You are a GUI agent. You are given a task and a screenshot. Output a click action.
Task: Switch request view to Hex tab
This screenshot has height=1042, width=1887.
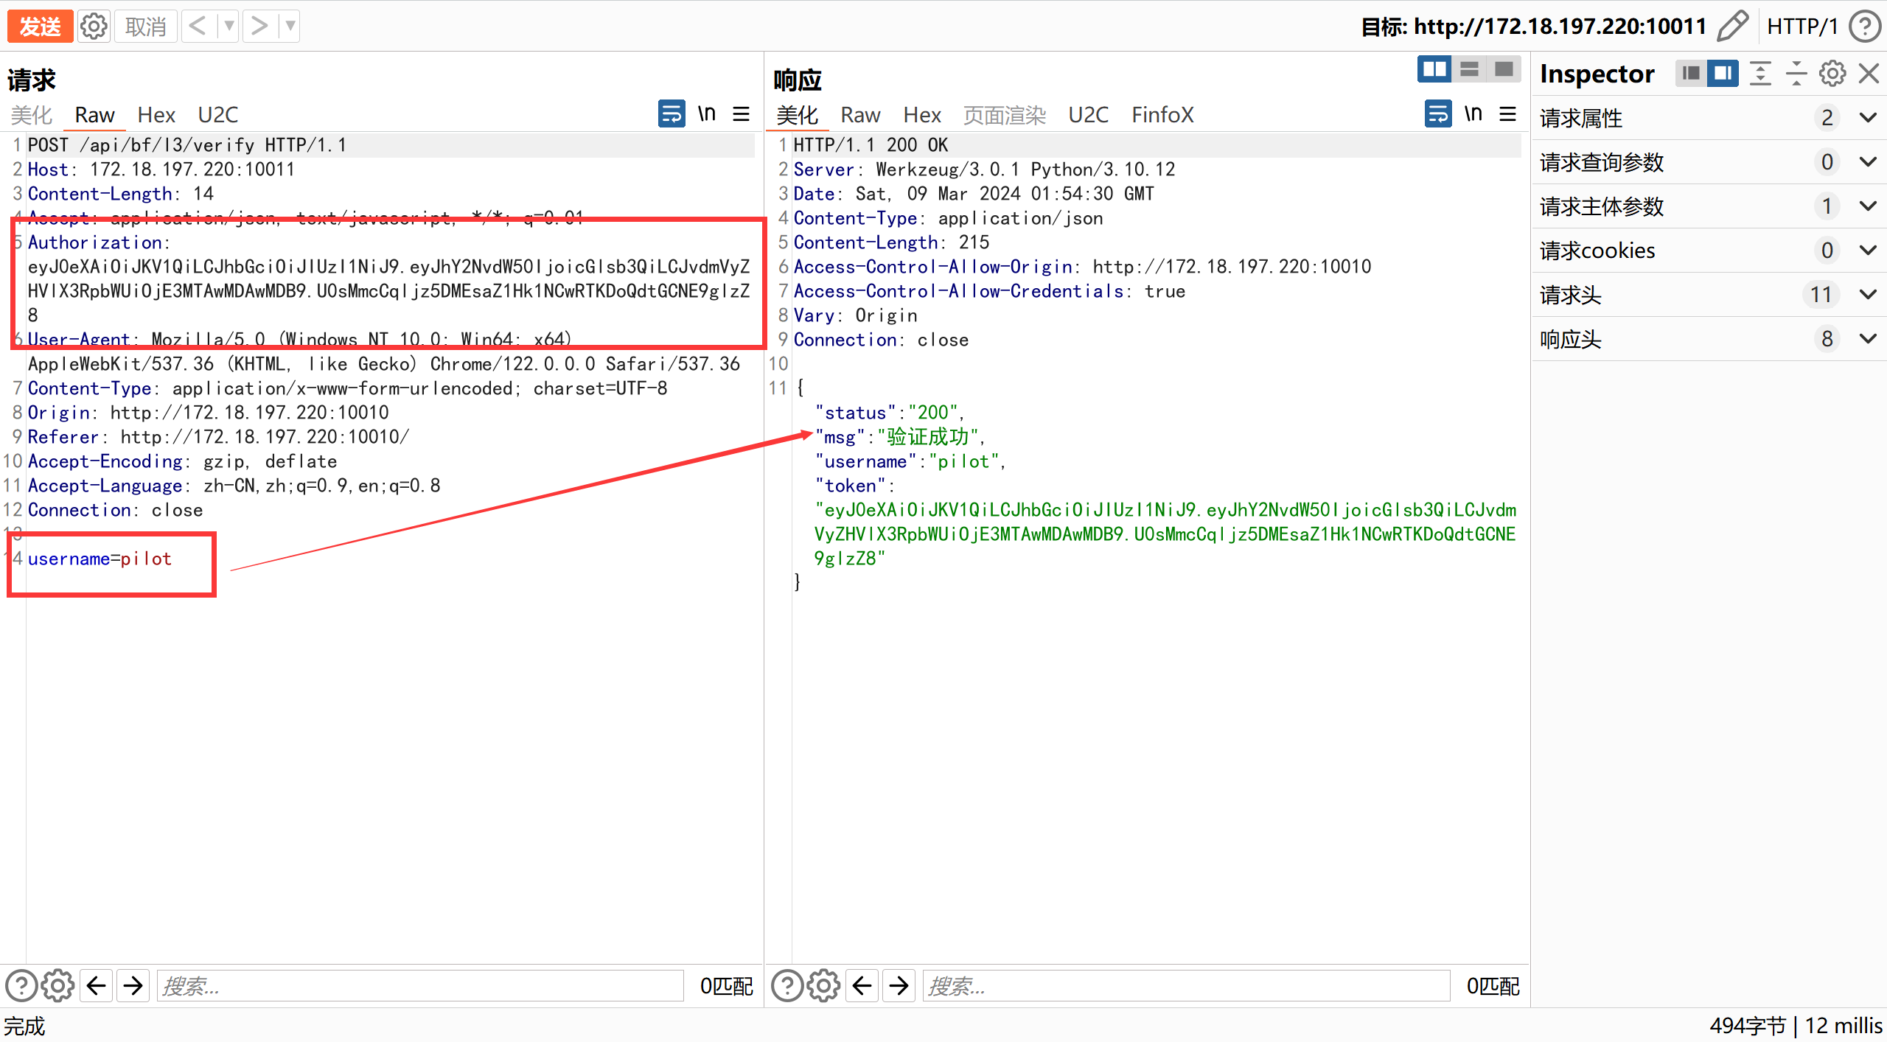point(156,115)
